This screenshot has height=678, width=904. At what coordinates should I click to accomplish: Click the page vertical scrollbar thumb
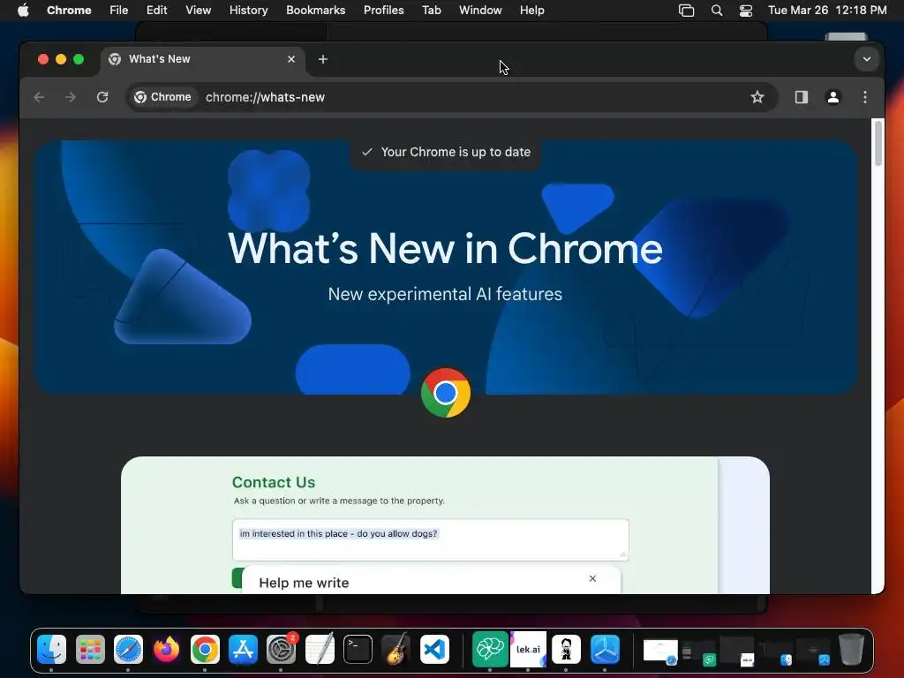878,142
